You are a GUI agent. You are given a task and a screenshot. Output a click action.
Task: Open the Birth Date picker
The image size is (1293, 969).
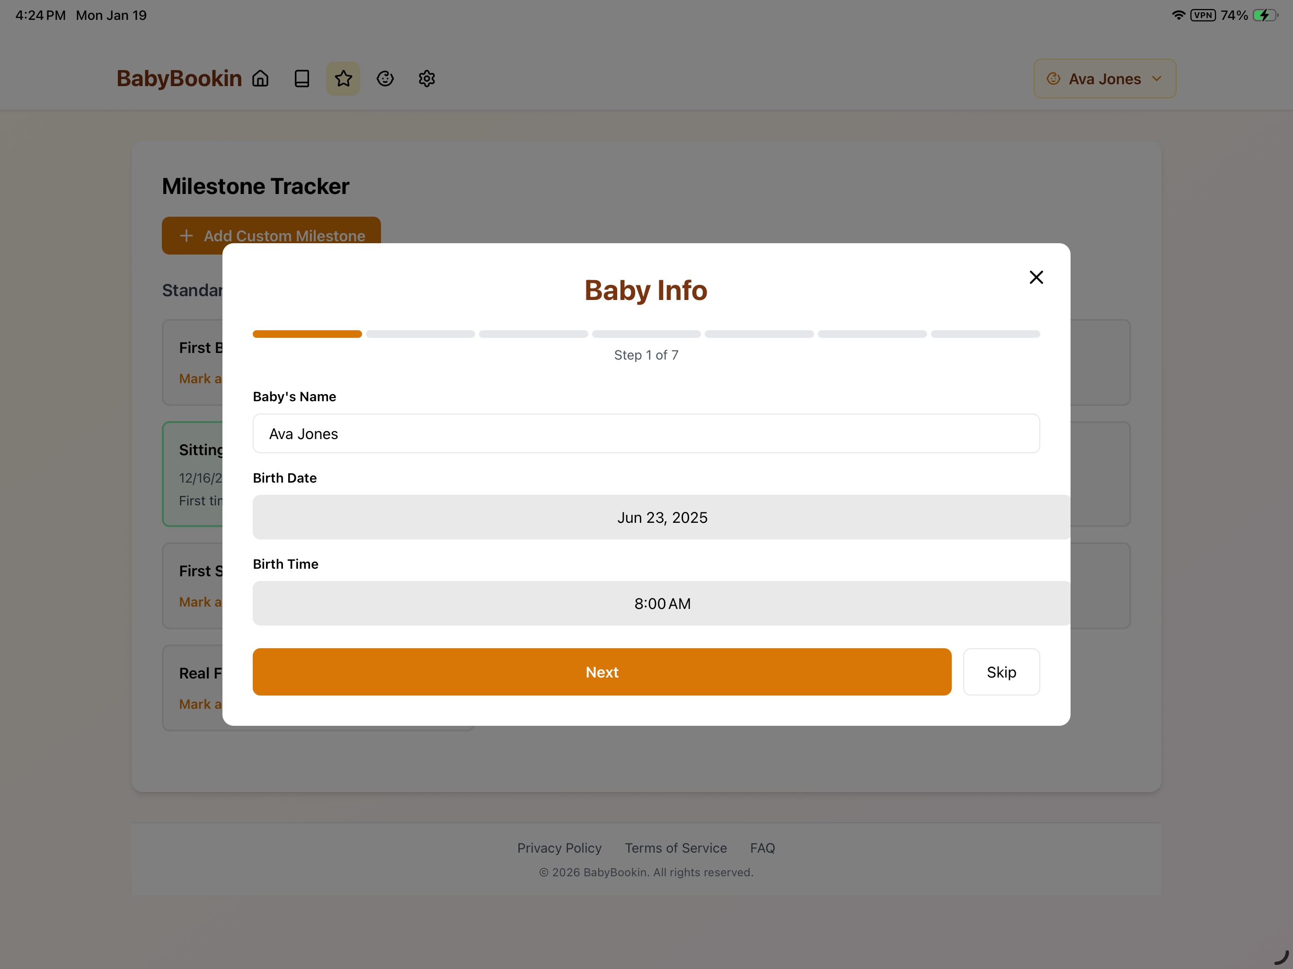click(x=662, y=517)
